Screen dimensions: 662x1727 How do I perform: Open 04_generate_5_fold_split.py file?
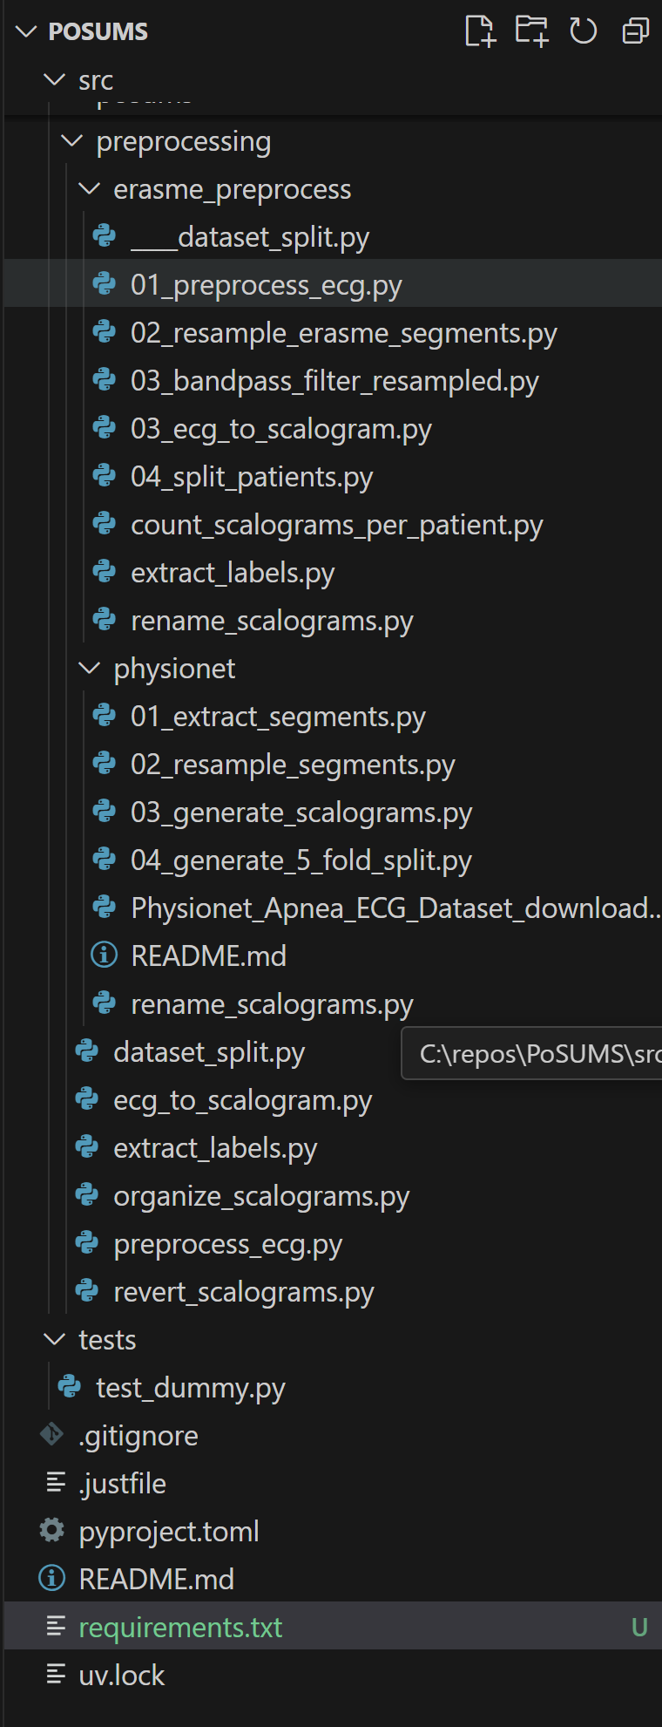click(x=301, y=860)
